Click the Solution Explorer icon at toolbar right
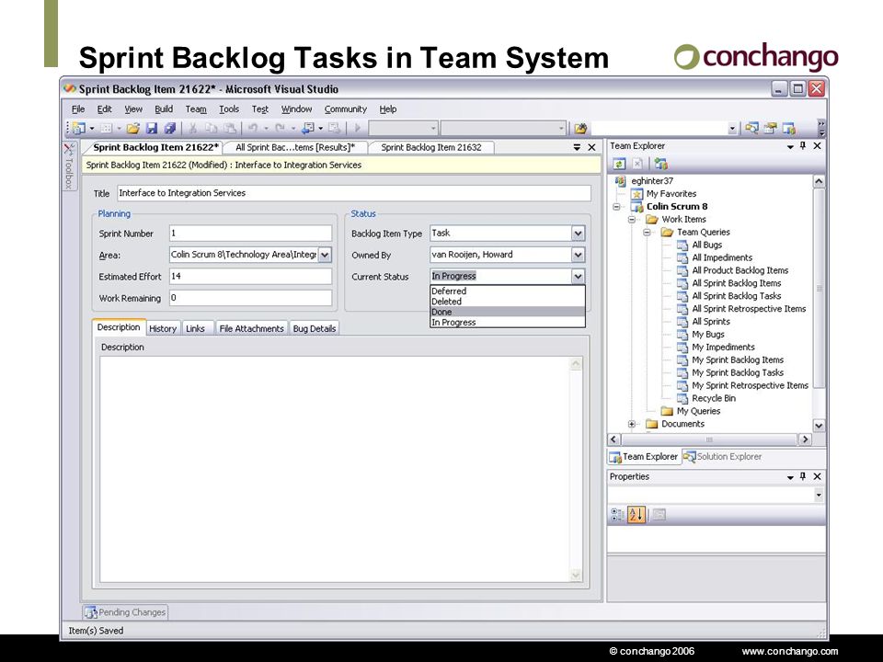This screenshot has width=883, height=662. tap(751, 129)
